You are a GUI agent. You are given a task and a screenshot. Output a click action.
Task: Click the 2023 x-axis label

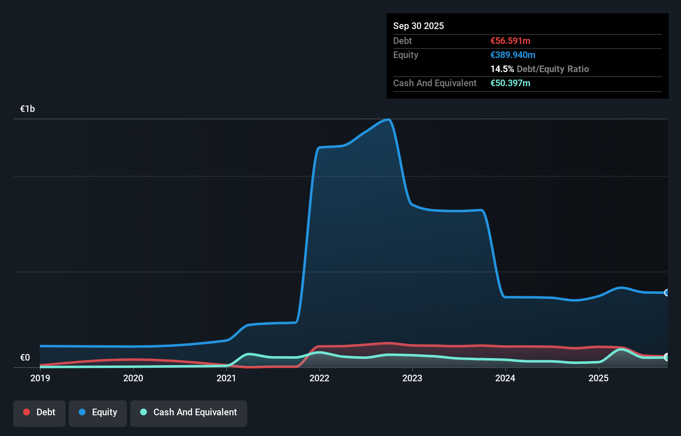click(412, 378)
